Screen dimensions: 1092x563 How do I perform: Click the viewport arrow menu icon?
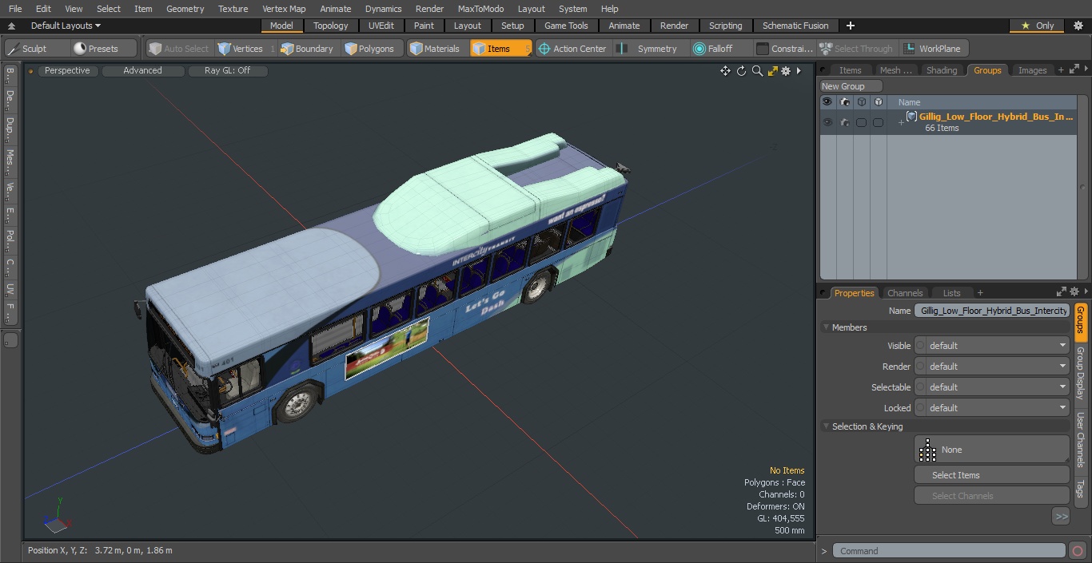point(799,71)
